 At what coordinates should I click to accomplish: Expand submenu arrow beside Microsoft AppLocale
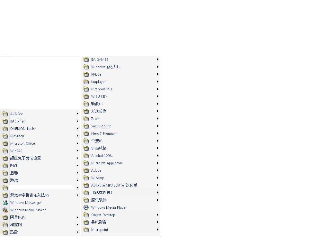[x=157, y=163]
